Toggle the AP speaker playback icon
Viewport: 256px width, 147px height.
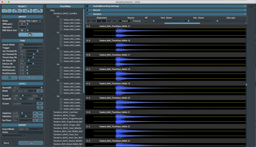tap(146, 21)
